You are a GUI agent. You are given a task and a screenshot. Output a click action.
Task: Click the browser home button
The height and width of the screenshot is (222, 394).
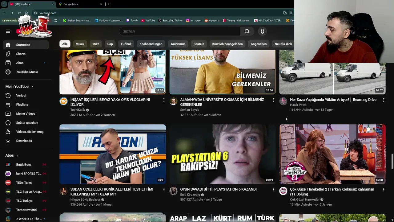(x=27, y=13)
